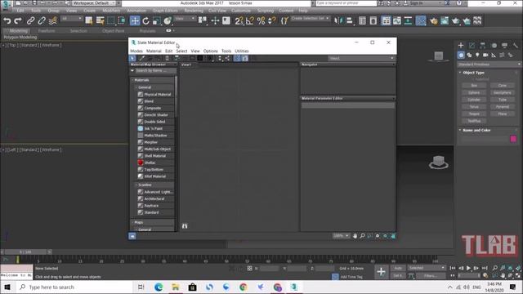Image resolution: width=523 pixels, height=294 pixels.
Task: Select the Cameras category icon
Action: click(485, 55)
